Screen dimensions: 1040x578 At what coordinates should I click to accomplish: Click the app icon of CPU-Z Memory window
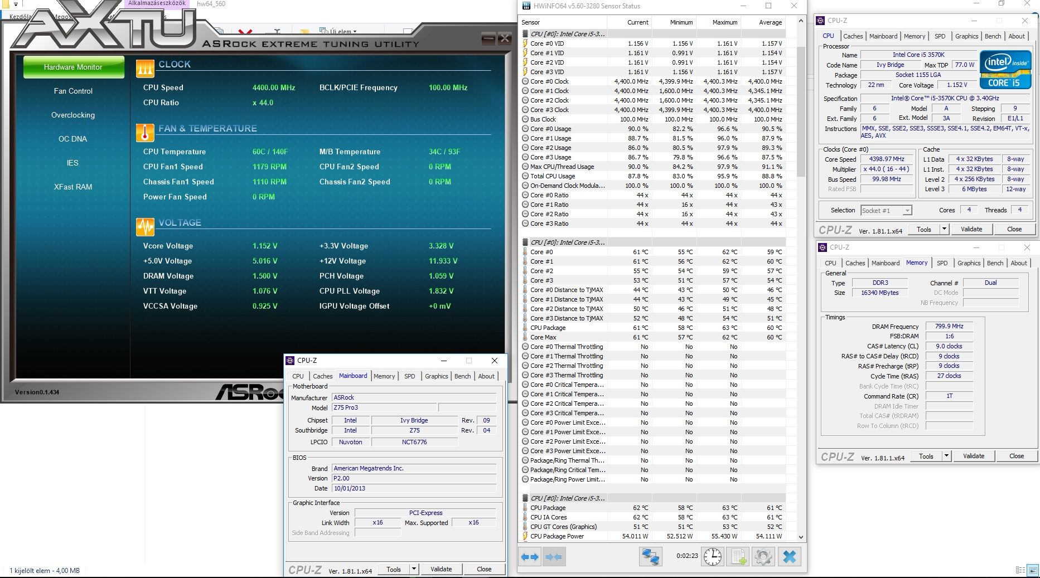pos(823,247)
